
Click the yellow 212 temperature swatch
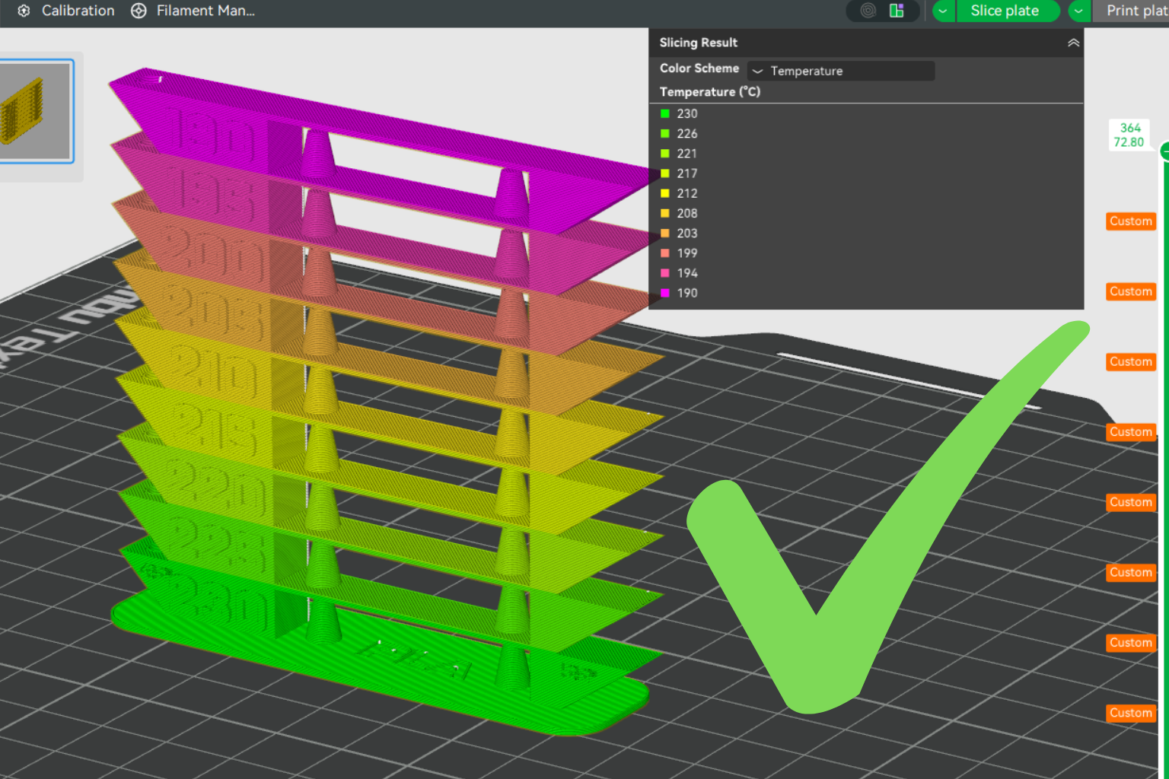(x=665, y=193)
